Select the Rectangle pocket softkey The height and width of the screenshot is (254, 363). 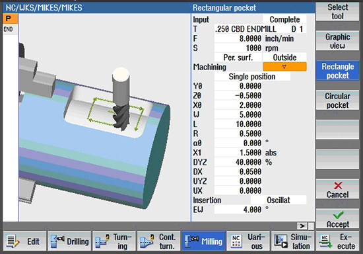(x=337, y=71)
